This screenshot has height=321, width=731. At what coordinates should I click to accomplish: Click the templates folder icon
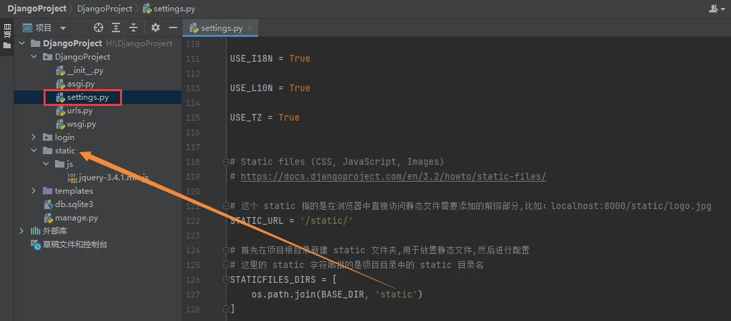pyautogui.click(x=47, y=191)
